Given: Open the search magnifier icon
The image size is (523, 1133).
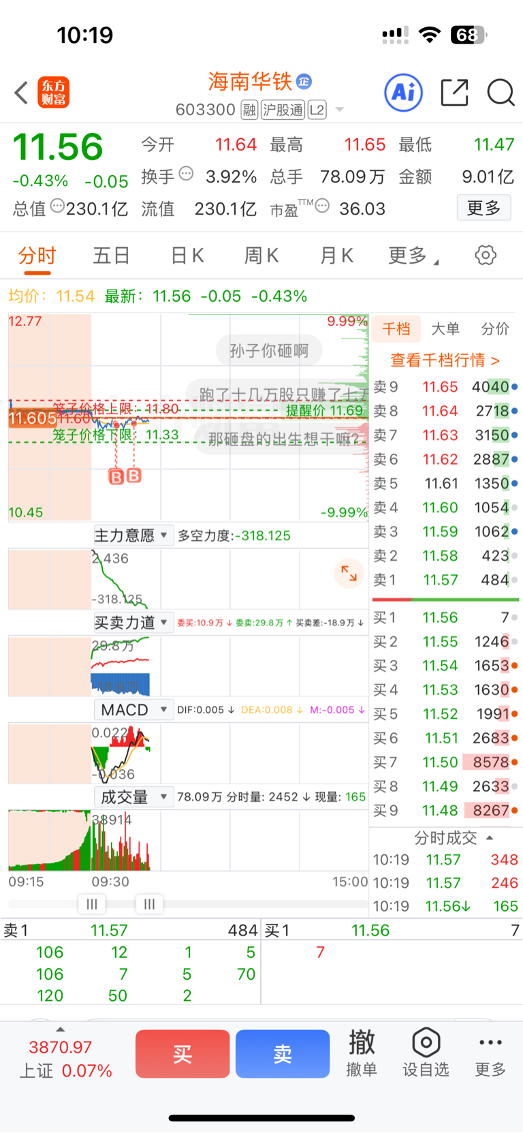Looking at the screenshot, I should coord(501,93).
